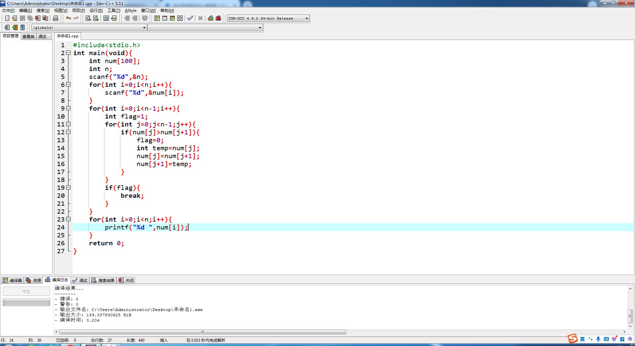The height and width of the screenshot is (346, 635).
Task: Collapse the print loop fold at line 23
Action: (68, 219)
